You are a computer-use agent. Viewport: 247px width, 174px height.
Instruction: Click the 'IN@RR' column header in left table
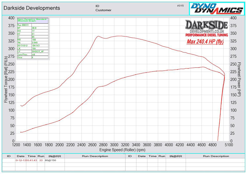point(55,156)
